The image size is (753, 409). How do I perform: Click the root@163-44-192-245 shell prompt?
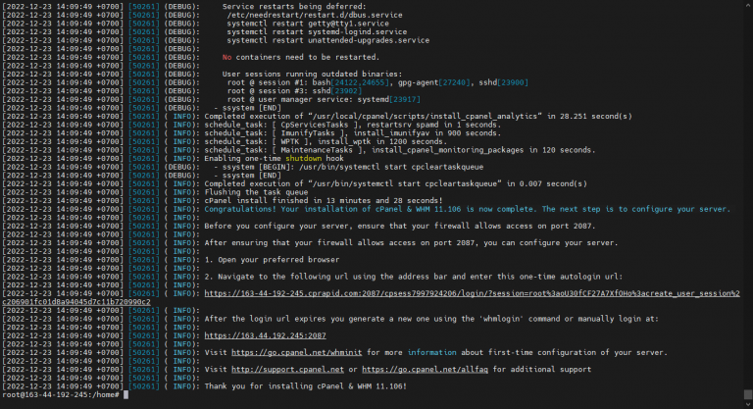tap(59, 395)
